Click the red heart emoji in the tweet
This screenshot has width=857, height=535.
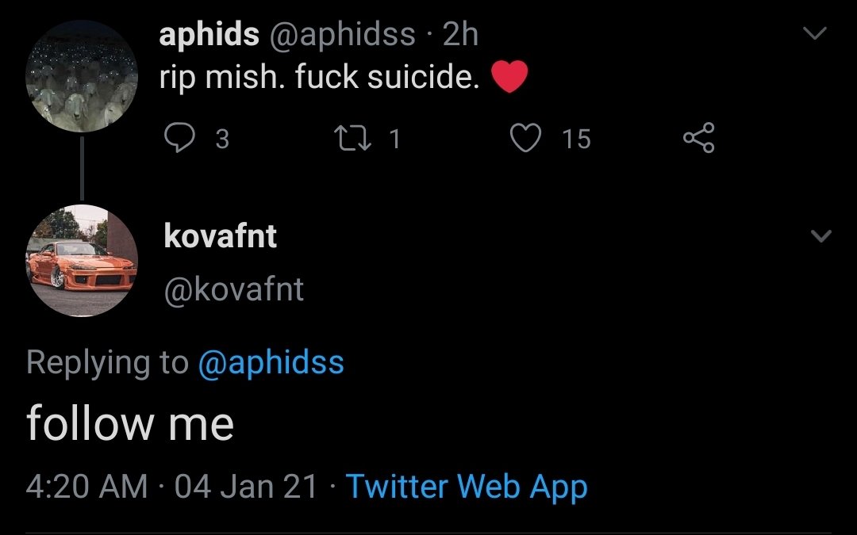tap(509, 78)
